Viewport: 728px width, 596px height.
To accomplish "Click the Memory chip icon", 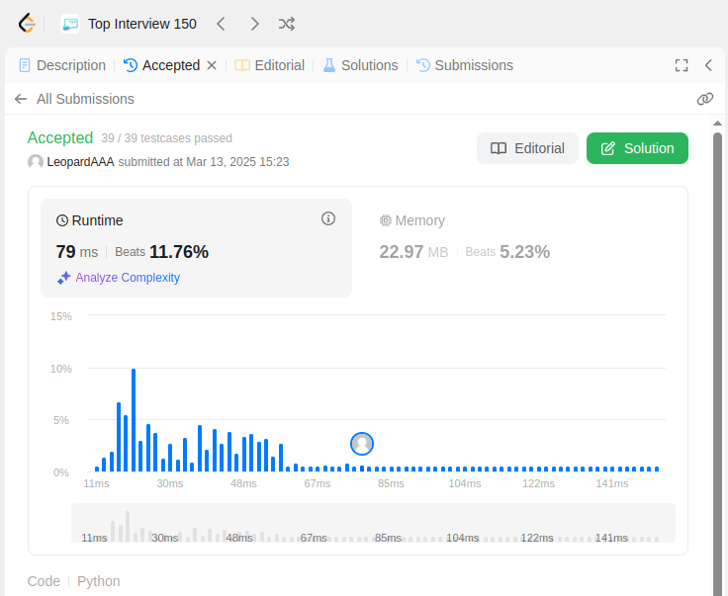I will tap(386, 220).
